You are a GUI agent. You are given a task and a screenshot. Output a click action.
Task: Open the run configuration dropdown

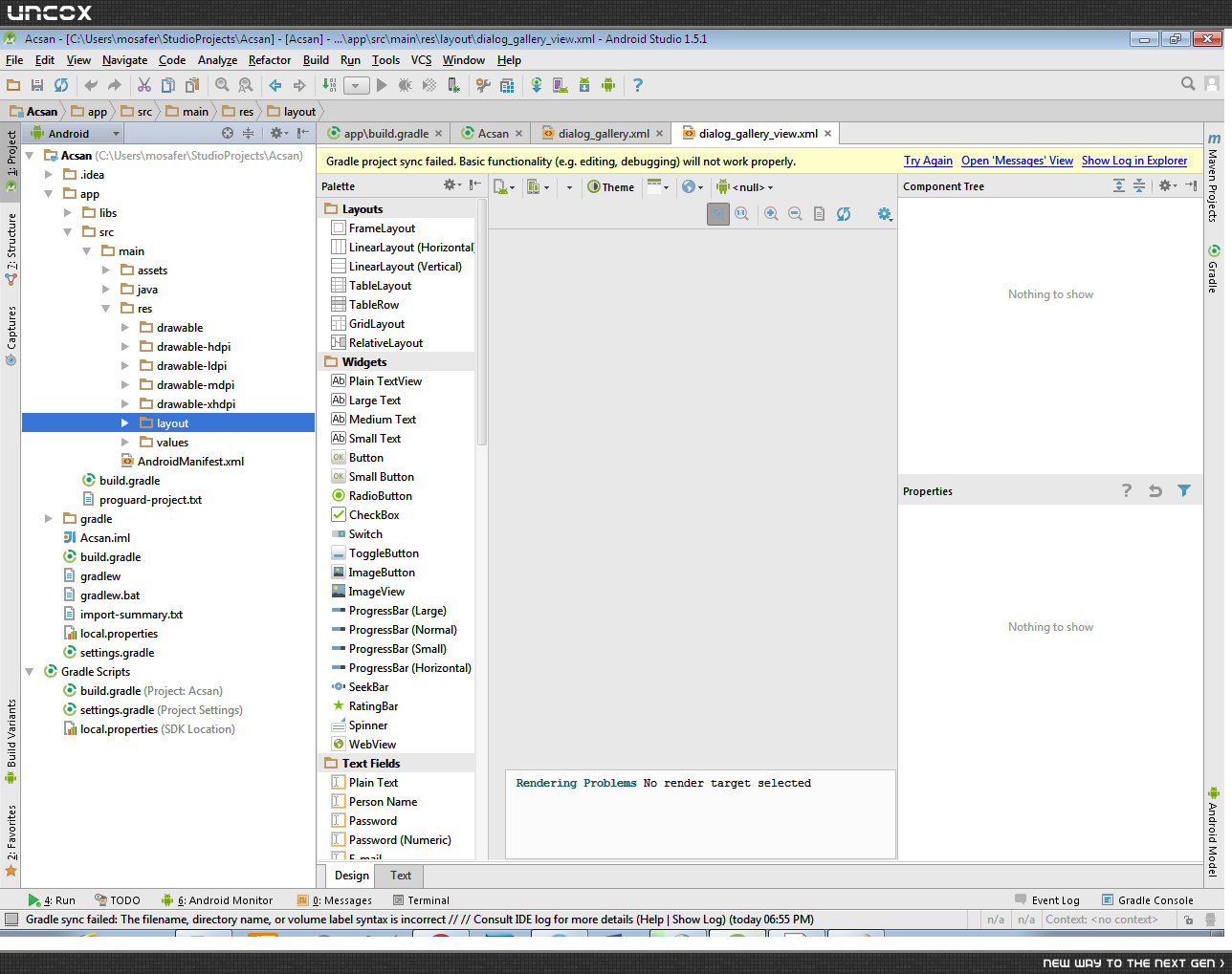coord(356,85)
